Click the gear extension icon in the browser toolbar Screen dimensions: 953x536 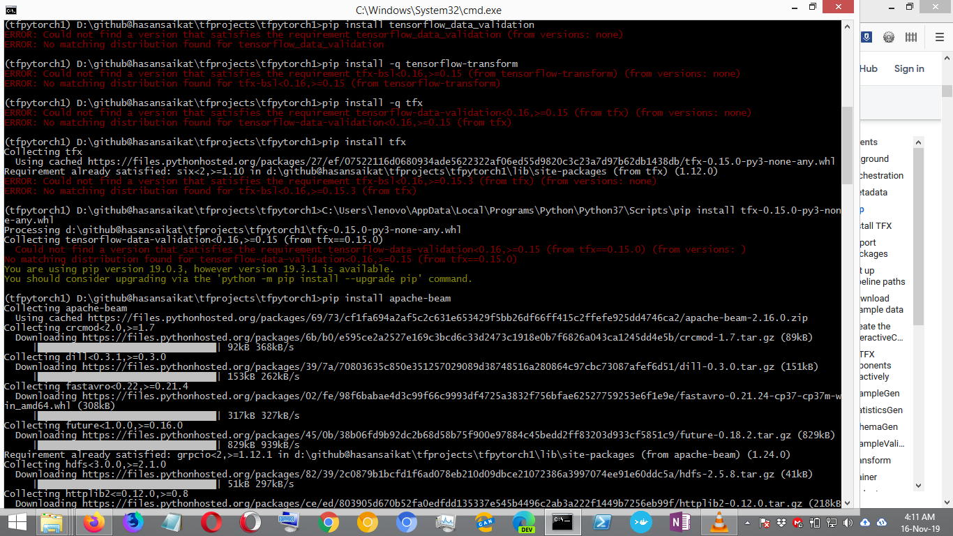point(889,38)
